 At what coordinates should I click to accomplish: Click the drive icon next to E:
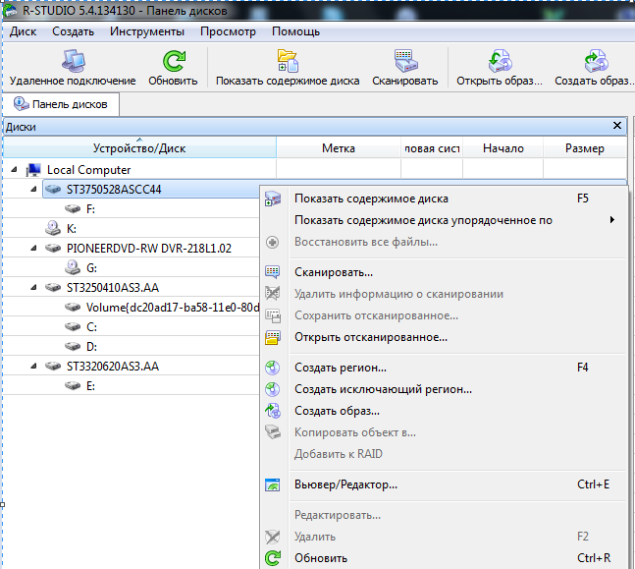pyautogui.click(x=73, y=385)
